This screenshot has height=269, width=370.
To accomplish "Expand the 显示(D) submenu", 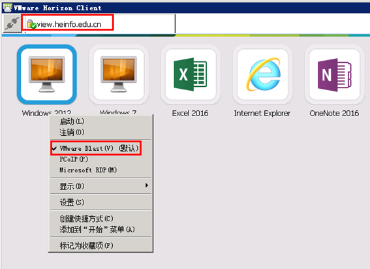I will (100, 186).
